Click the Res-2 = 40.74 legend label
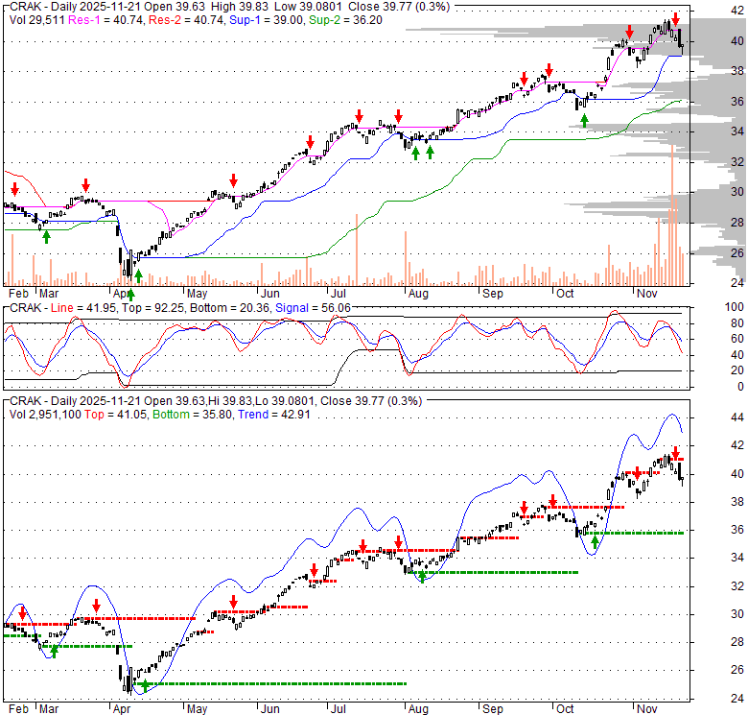Image resolution: width=748 pixels, height=715 pixels. (x=186, y=20)
